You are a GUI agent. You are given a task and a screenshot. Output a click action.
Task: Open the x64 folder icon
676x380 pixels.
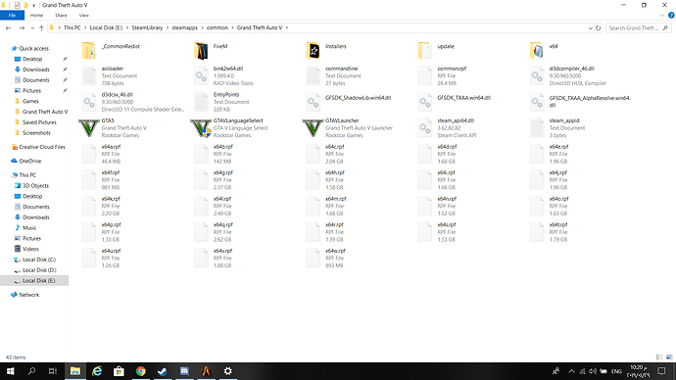pyautogui.click(x=537, y=51)
